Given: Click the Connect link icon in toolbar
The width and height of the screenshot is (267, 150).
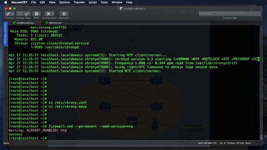Looking at the screenshot, I should point(8,14).
